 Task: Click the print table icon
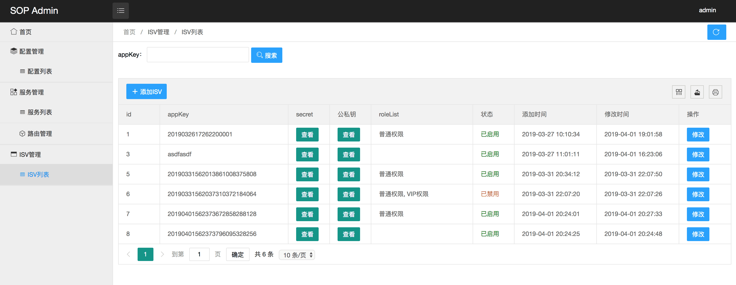(715, 92)
